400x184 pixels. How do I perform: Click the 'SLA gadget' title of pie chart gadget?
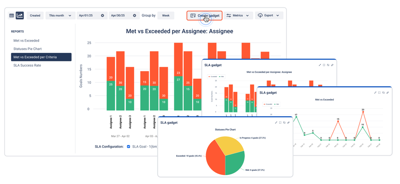pyautogui.click(x=169, y=123)
